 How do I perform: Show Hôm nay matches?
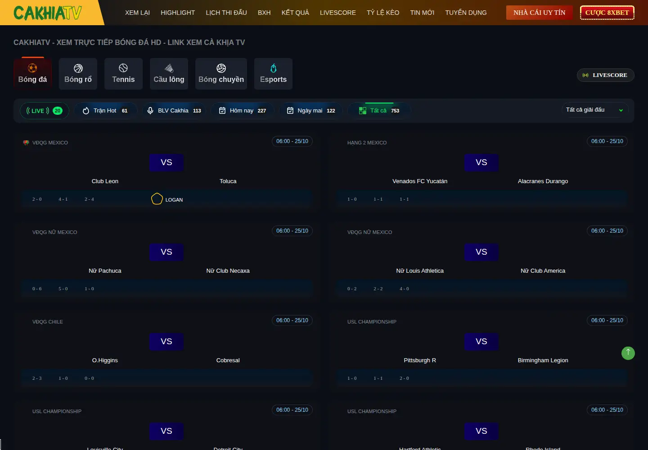click(x=243, y=111)
